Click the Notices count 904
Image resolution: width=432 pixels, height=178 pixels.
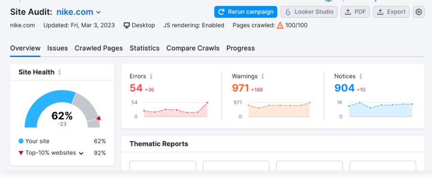tap(345, 88)
